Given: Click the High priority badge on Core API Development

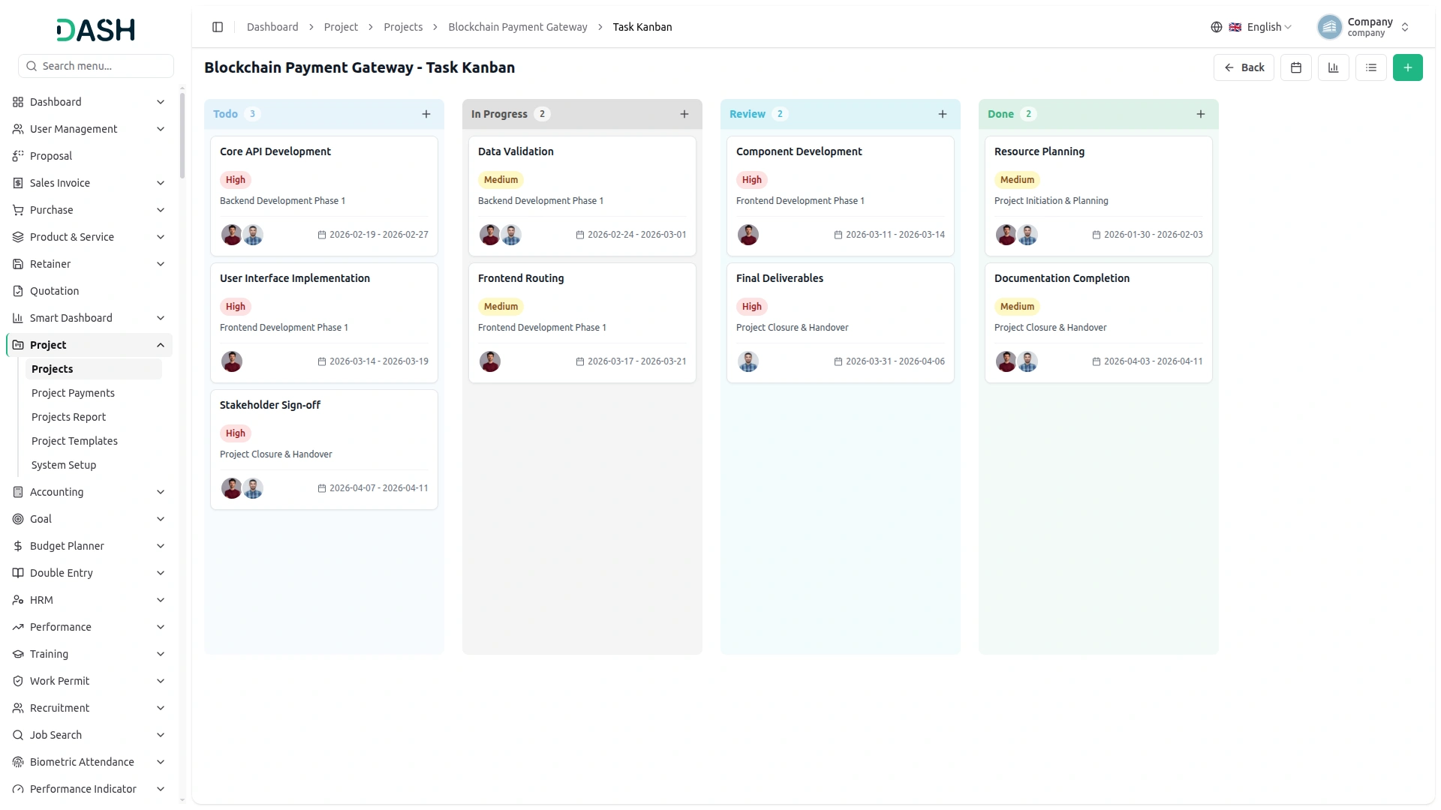Looking at the screenshot, I should (236, 180).
